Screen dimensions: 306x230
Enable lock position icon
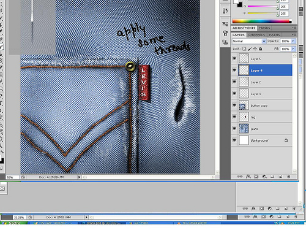255,49
